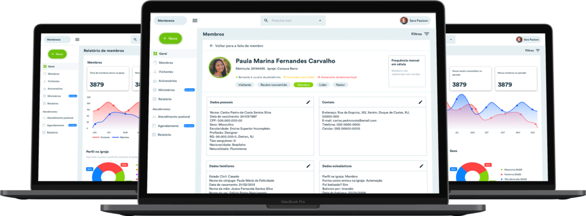The width and height of the screenshot is (586, 216).
Task: Click the Dados familiares pencil edit icon
Action: (x=308, y=166)
